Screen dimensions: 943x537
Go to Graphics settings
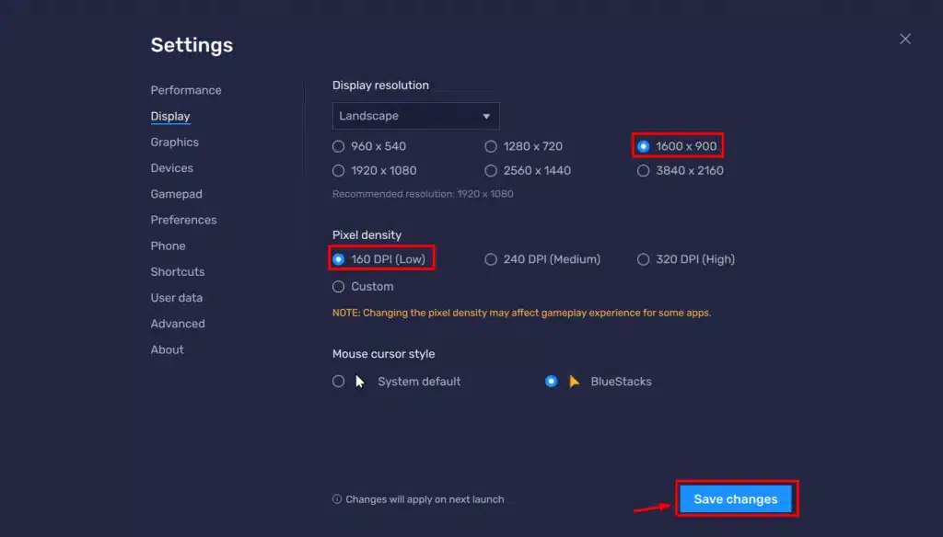174,143
